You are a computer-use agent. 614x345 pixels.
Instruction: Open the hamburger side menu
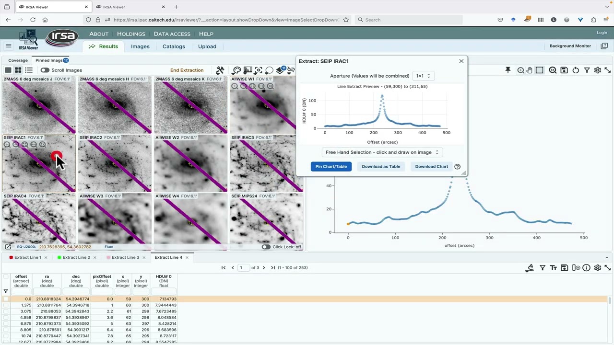tap(8, 46)
